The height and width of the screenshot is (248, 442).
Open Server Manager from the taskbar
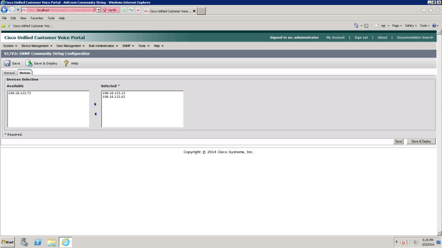pyautogui.click(x=24, y=242)
